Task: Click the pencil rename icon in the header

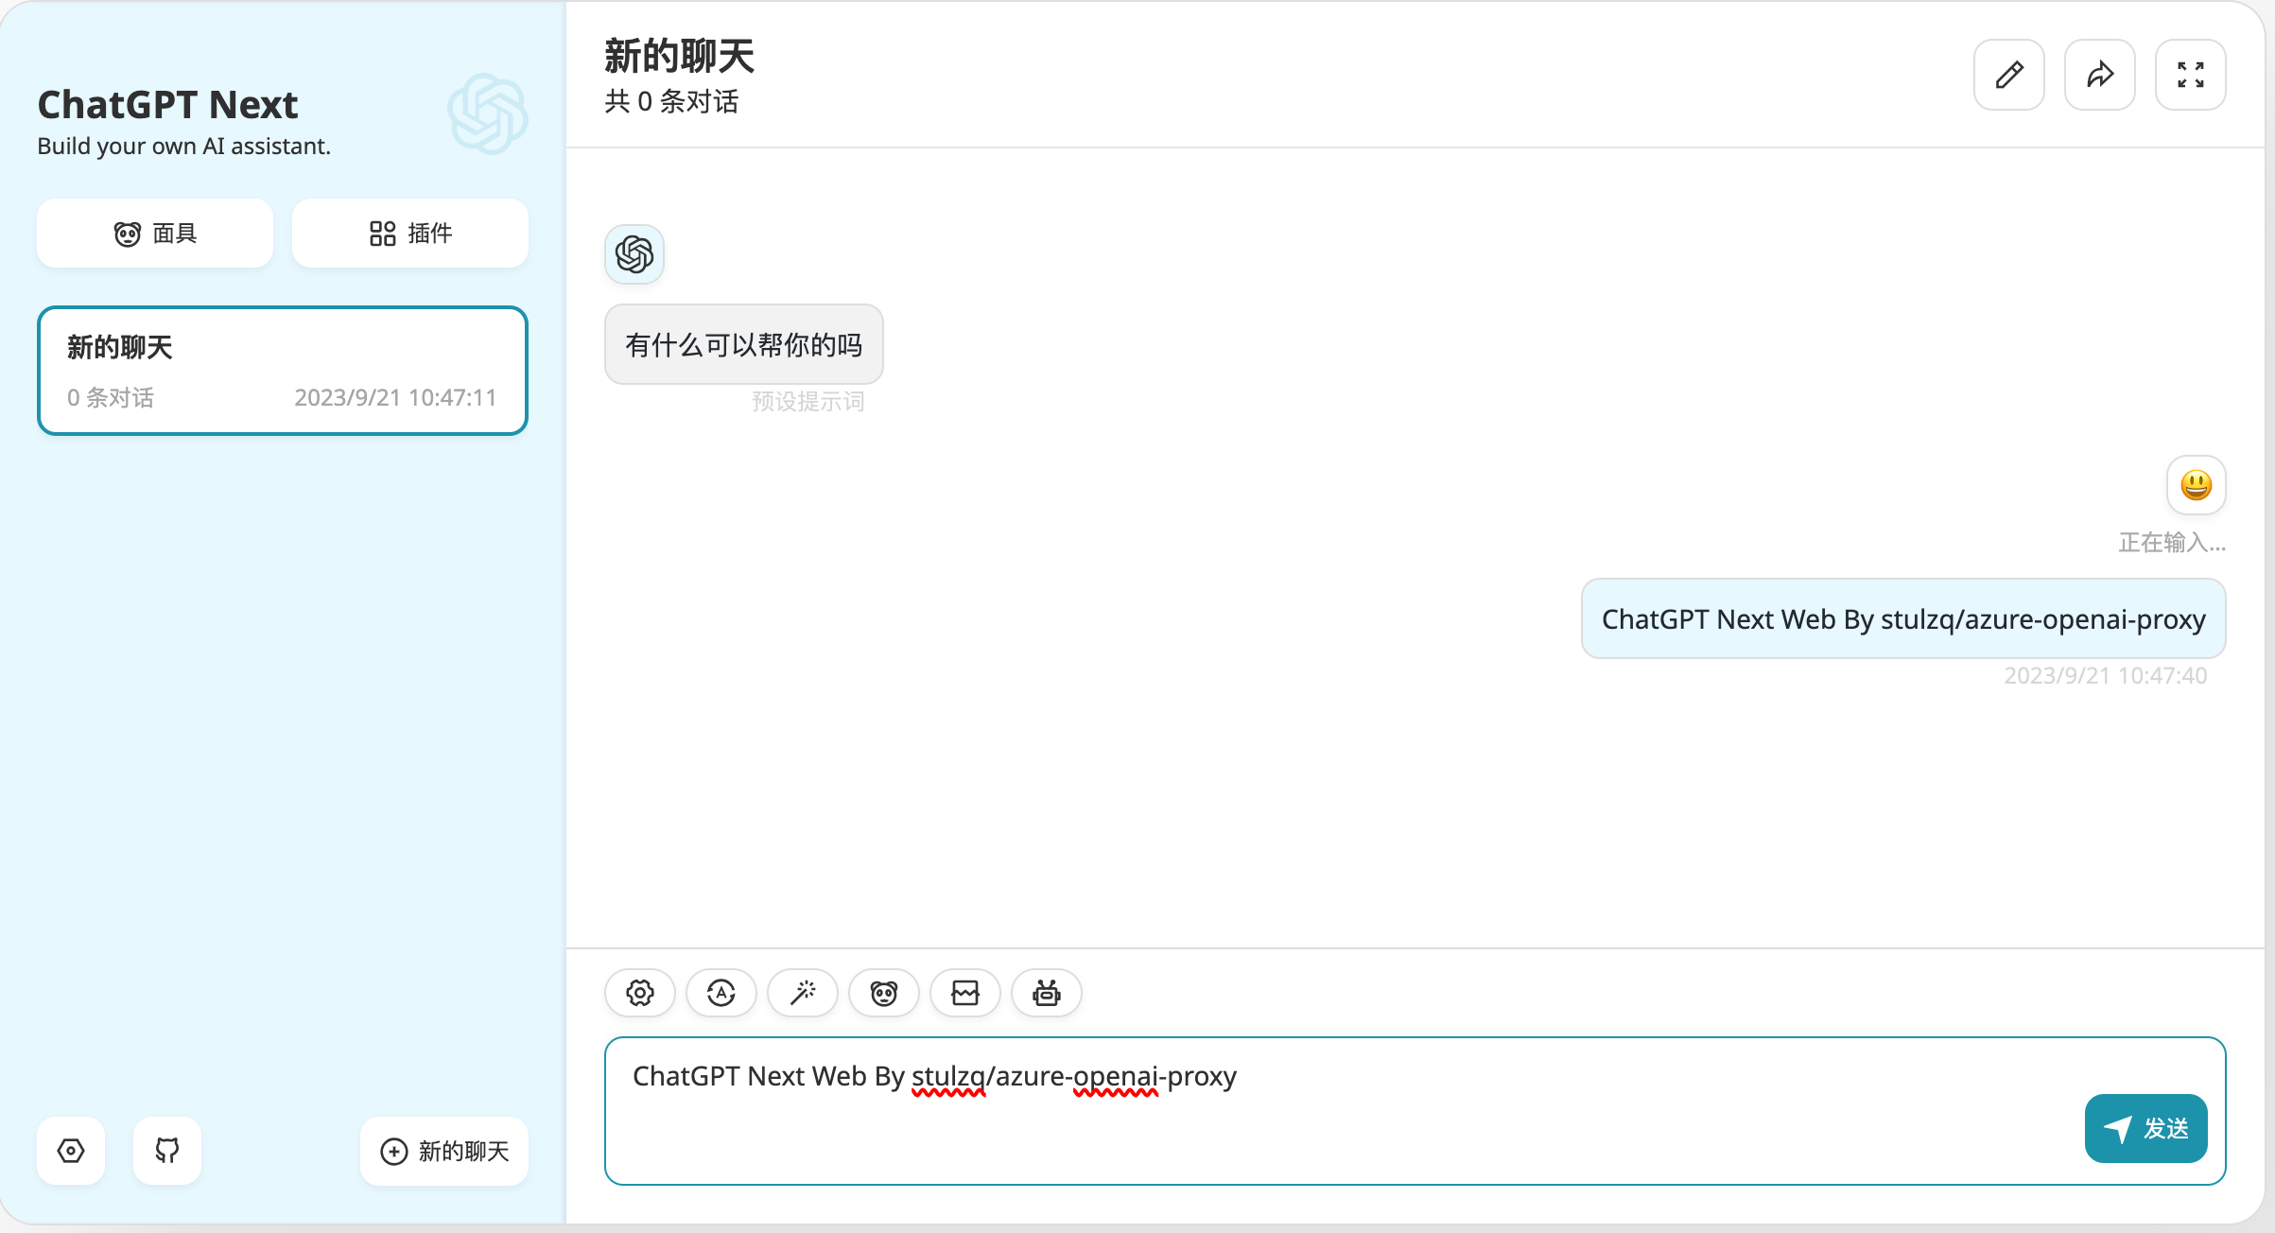Action: [2008, 74]
